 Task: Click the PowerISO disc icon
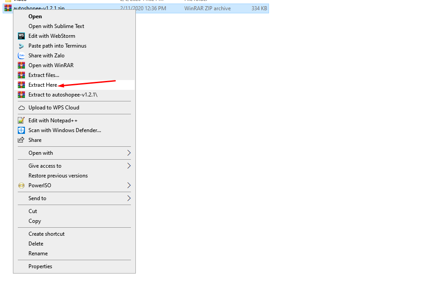click(21, 185)
